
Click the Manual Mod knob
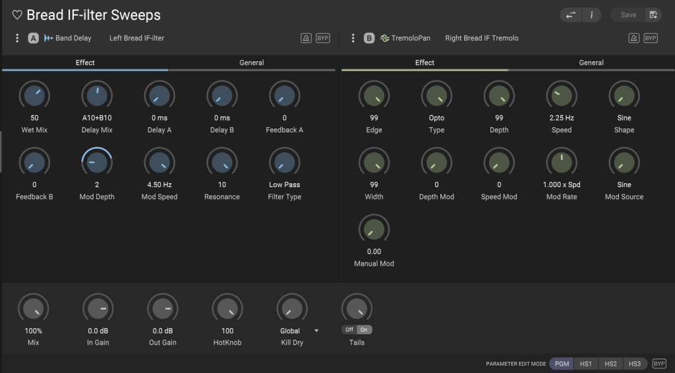coord(374,229)
